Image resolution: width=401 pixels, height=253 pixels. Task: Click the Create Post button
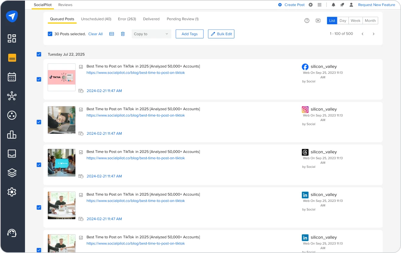point(292,5)
